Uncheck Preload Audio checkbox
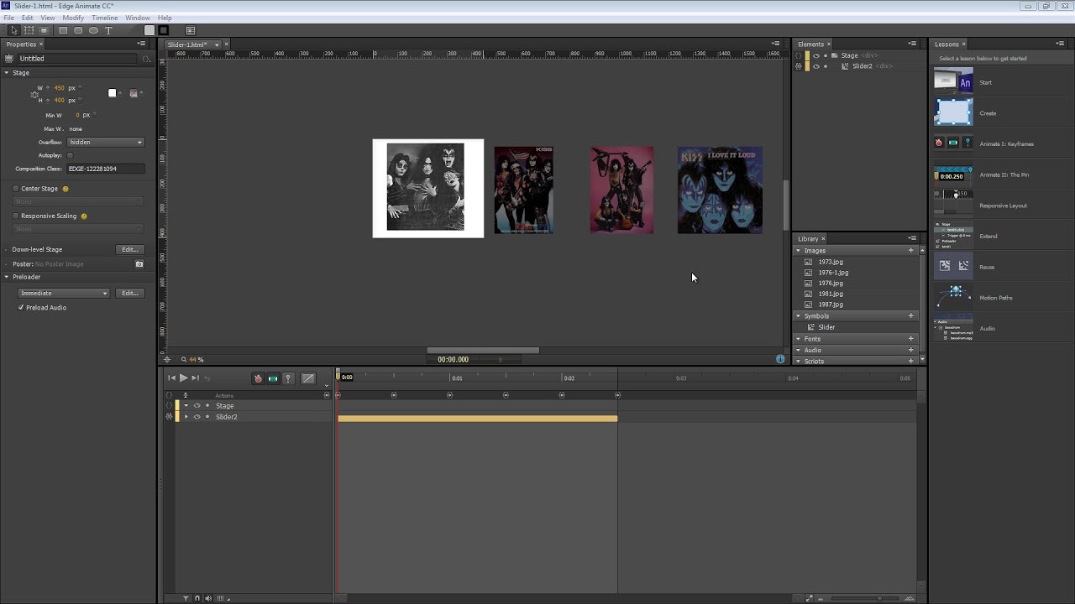The height and width of the screenshot is (604, 1075). [21, 308]
